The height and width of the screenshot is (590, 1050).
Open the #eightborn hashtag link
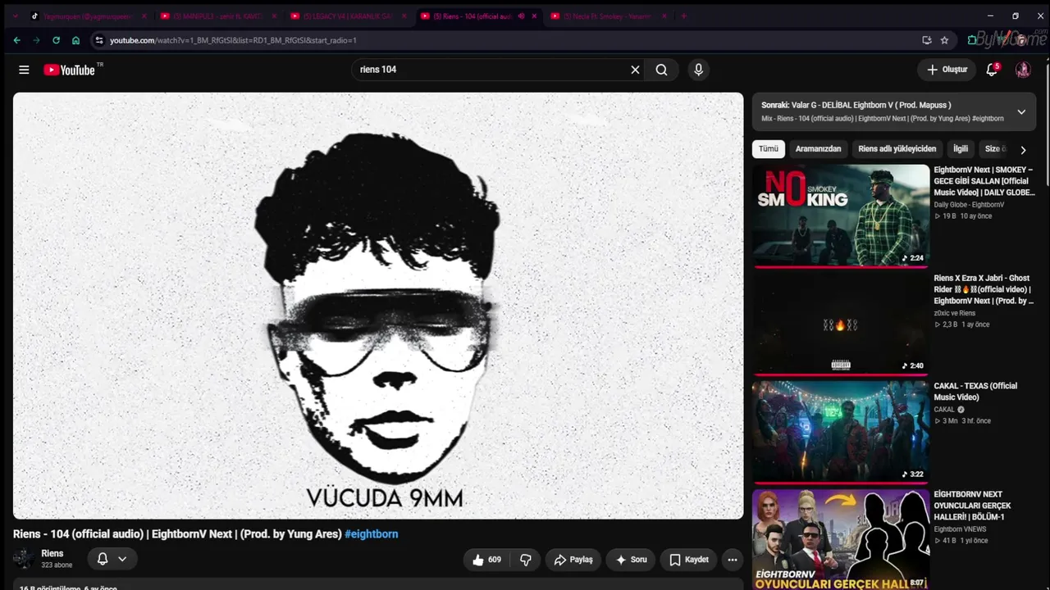pos(372,534)
